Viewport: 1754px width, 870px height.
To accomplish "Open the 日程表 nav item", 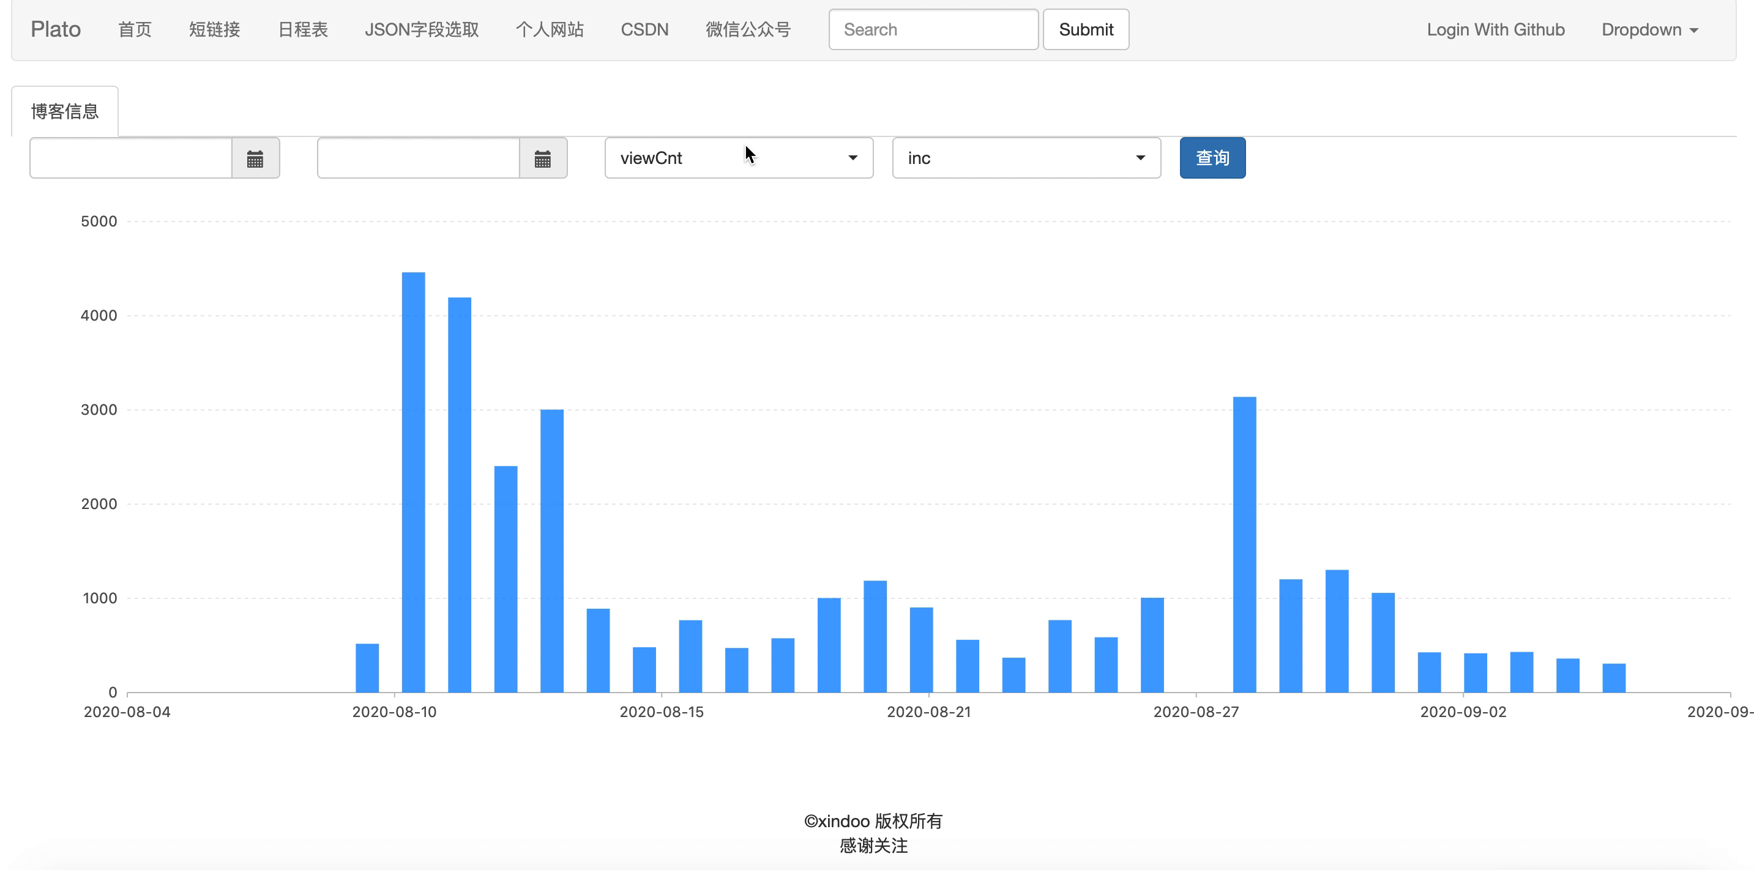I will coord(303,30).
